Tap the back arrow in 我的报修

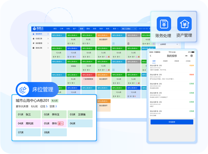click(x=151, y=56)
